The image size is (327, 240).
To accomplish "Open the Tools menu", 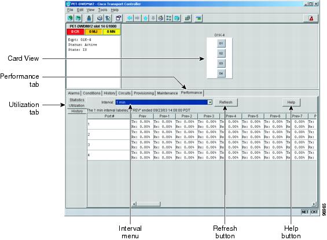I will click(x=102, y=10).
